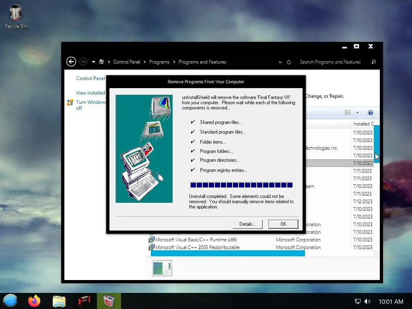This screenshot has width=412, height=309.
Task: Switch to the uninstaller taskbar icon
Action: click(x=109, y=301)
